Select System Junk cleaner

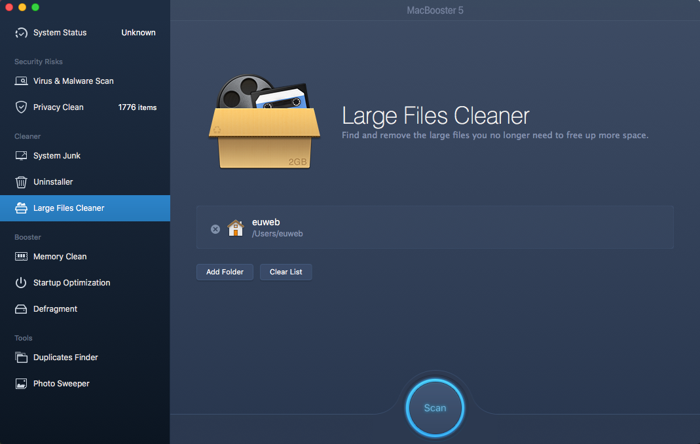point(85,155)
